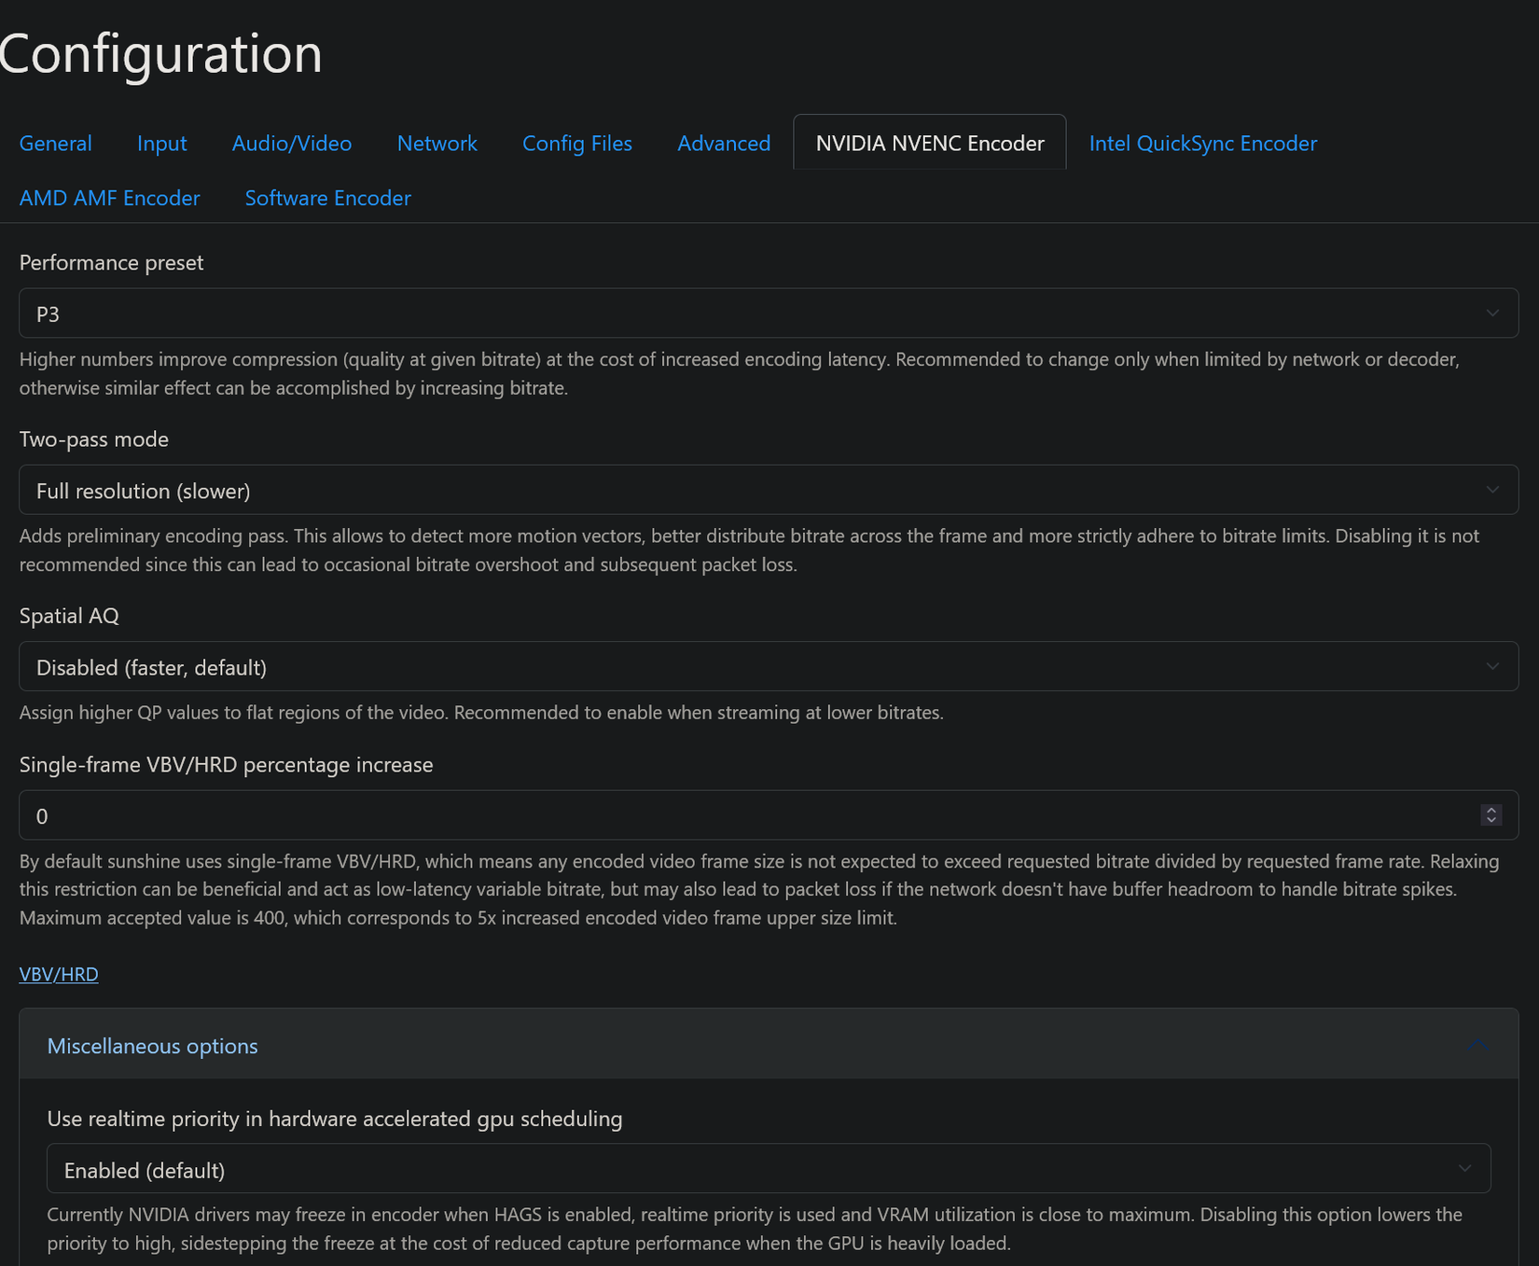Switch to the Advanced tab

724,143
